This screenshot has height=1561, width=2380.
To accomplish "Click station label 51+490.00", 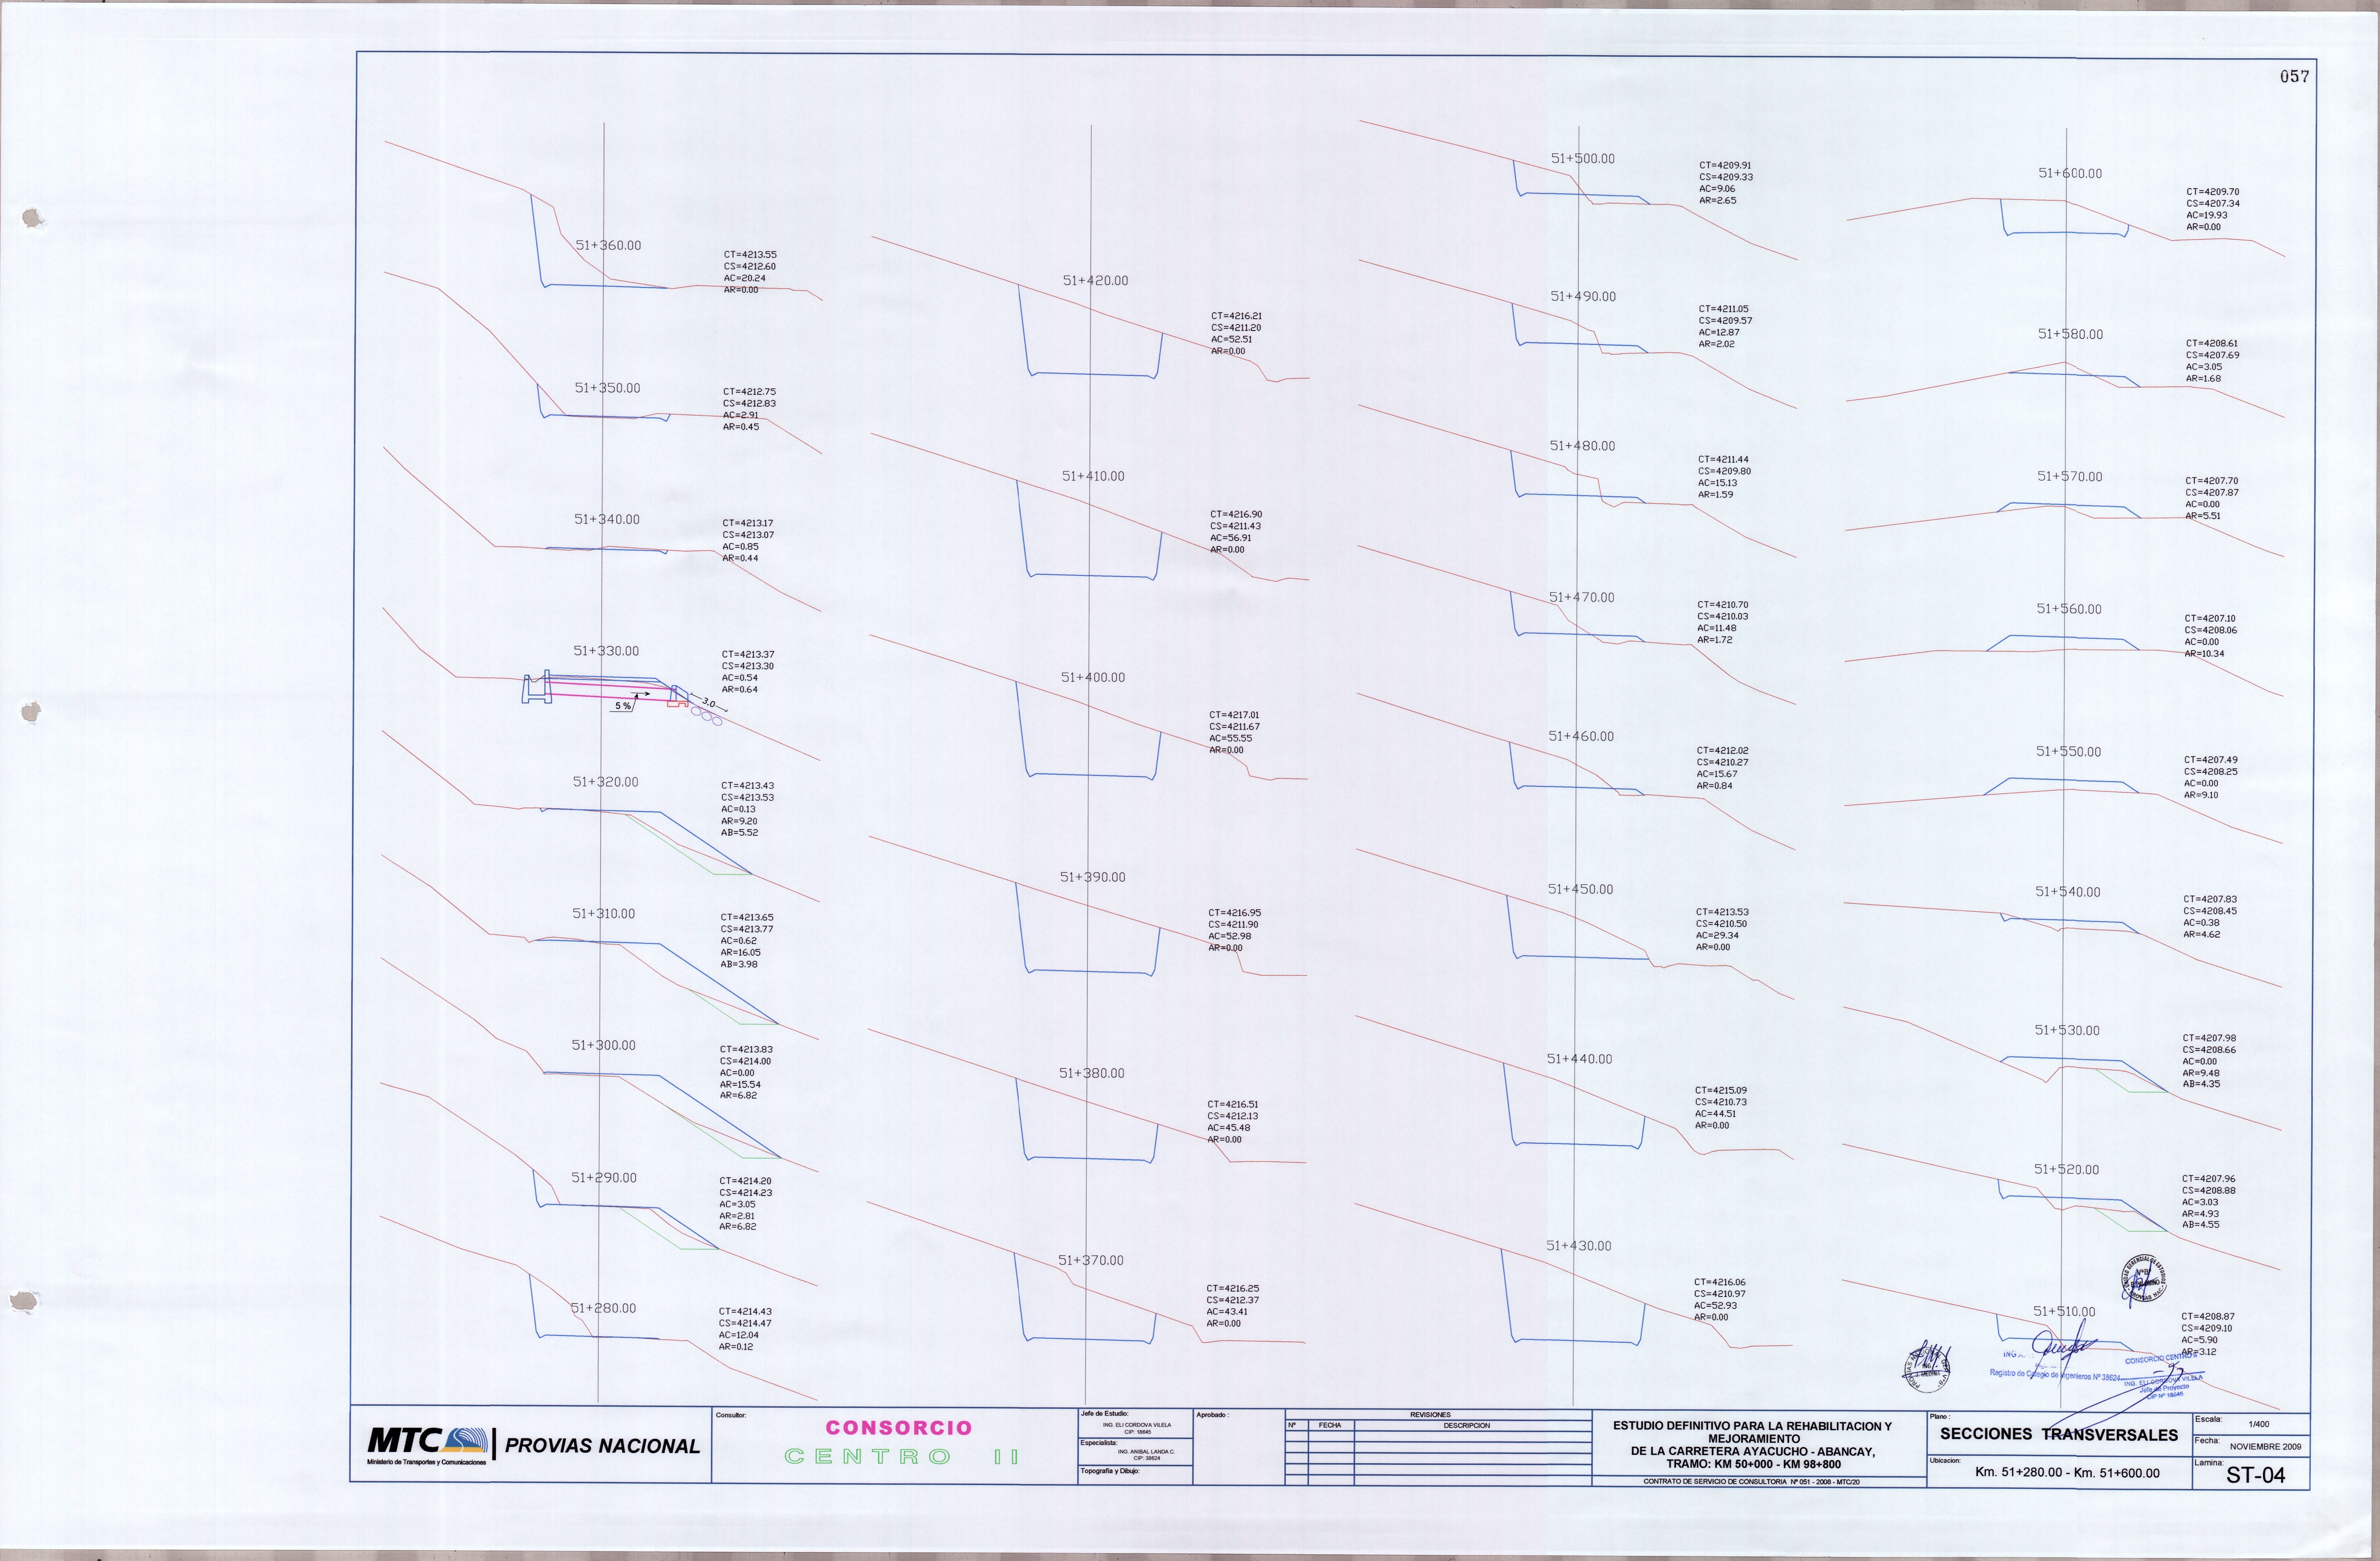I will tap(1583, 297).
